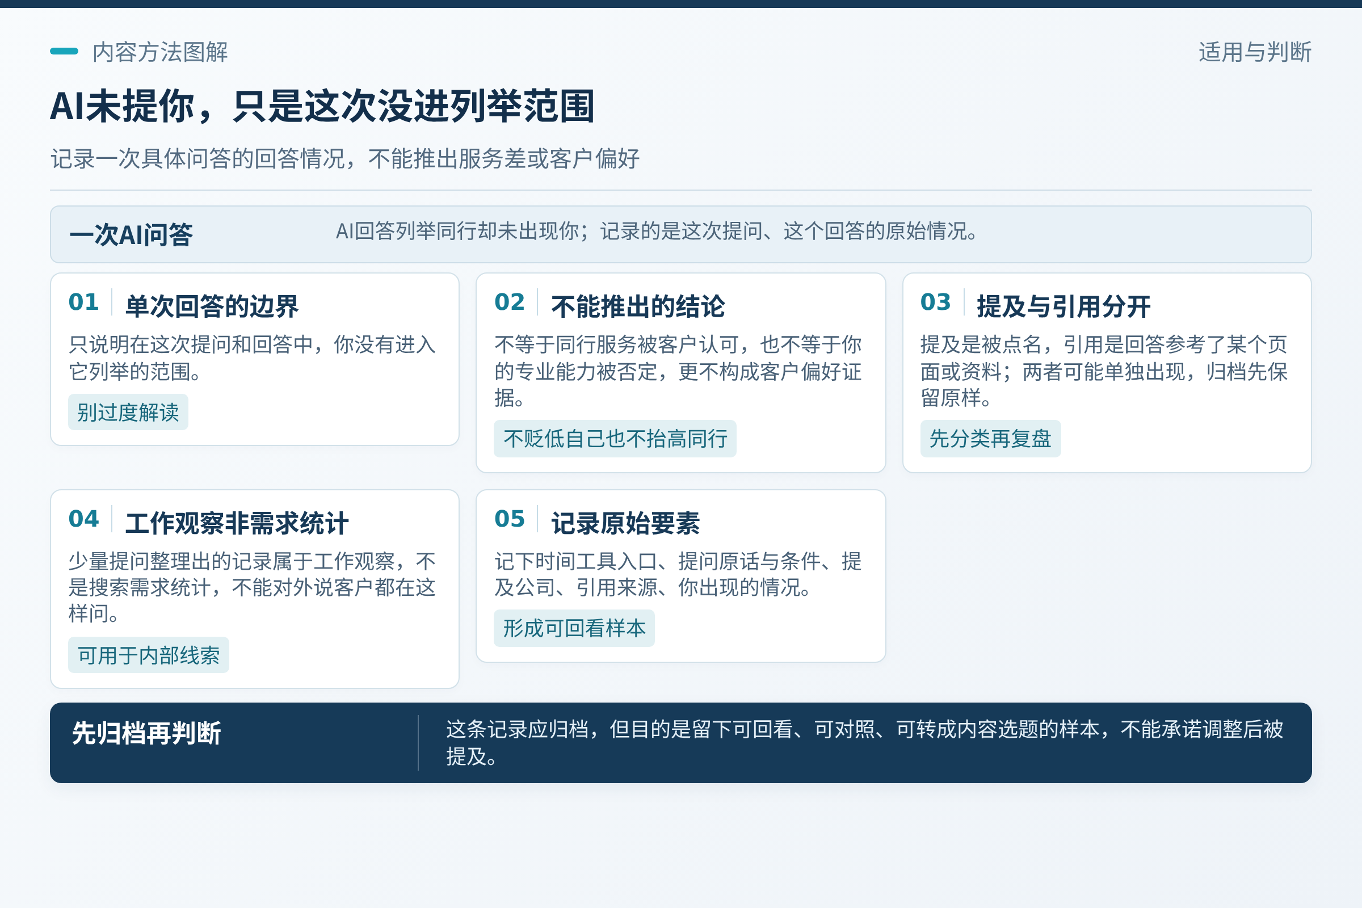Viewport: 1362px width, 908px height.
Task: Click the paragraph 少量提问整理出的记录属于工作观察
Action: pos(252,587)
